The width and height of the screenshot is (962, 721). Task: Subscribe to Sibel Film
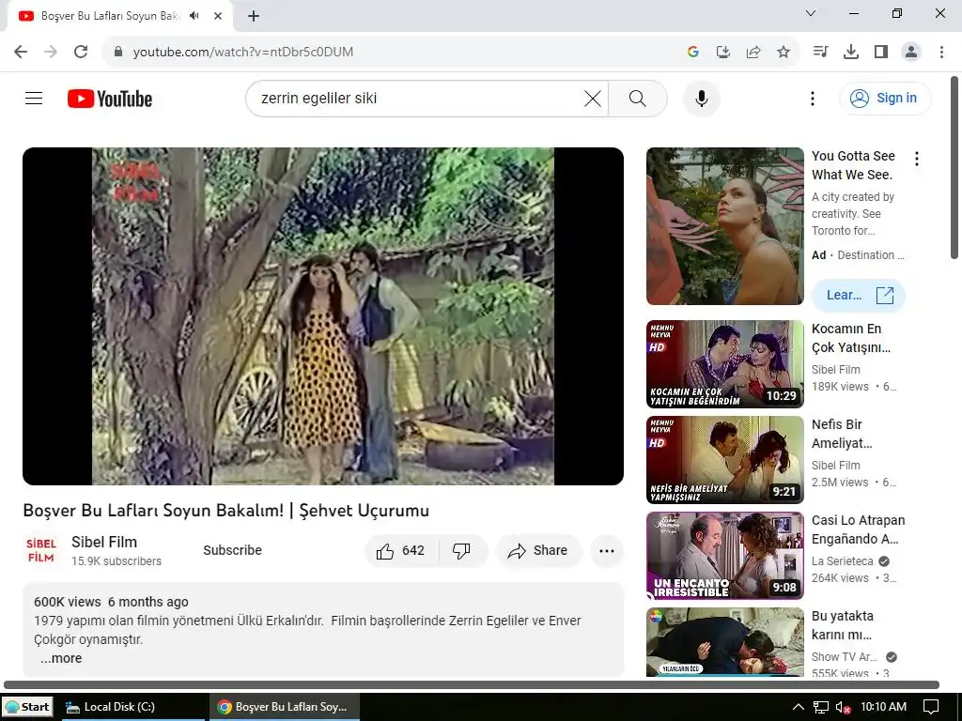pyautogui.click(x=233, y=550)
